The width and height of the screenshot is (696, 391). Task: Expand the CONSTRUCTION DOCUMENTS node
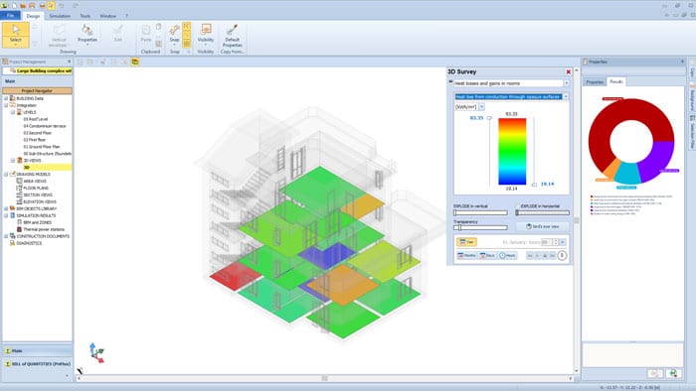coord(6,236)
